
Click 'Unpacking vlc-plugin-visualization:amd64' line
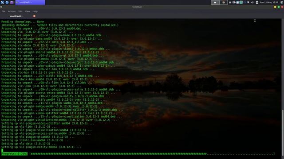click(59, 120)
